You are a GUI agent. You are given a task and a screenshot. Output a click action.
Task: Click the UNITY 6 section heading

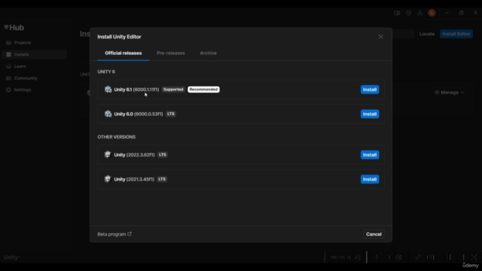106,72
